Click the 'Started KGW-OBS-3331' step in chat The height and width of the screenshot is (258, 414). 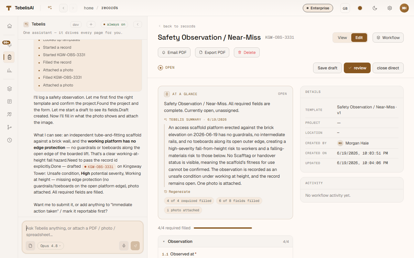(64, 55)
